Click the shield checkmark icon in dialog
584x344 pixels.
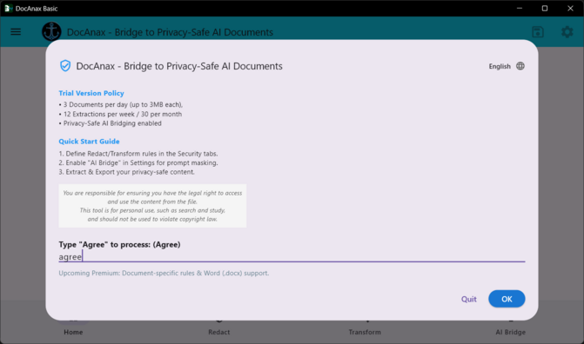point(65,66)
